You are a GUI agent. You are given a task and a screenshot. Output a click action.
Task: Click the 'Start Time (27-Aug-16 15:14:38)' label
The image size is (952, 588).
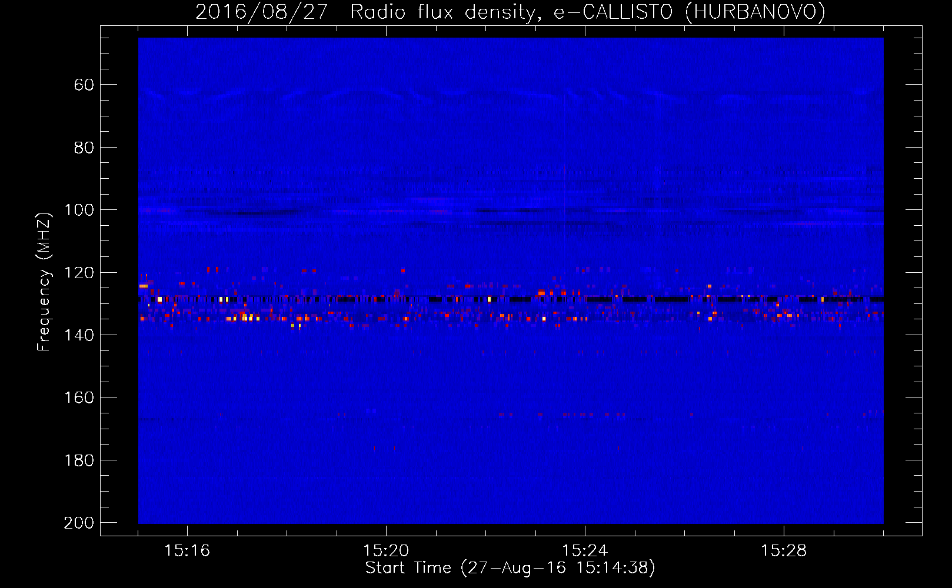pos(510,568)
